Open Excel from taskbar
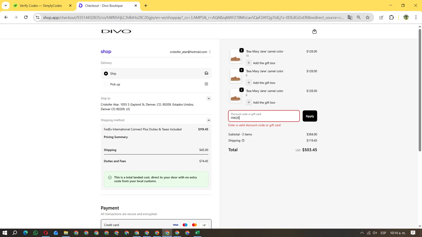Screen dimensions: 422x237 197,233
